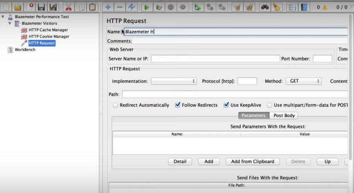Click the Collapse All minus icon
Image resolution: width=354 pixels, height=193 pixels.
point(120,7)
